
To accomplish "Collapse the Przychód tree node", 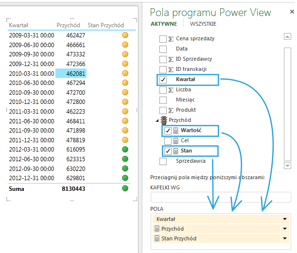I will pyautogui.click(x=157, y=120).
